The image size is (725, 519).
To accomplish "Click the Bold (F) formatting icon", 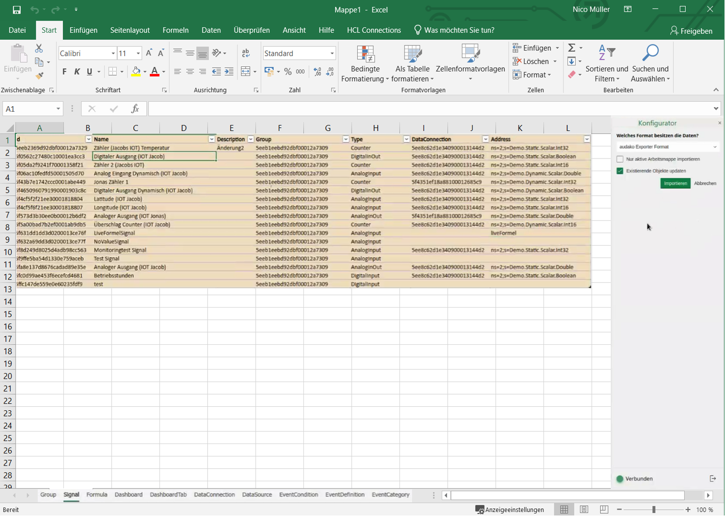I will click(64, 72).
